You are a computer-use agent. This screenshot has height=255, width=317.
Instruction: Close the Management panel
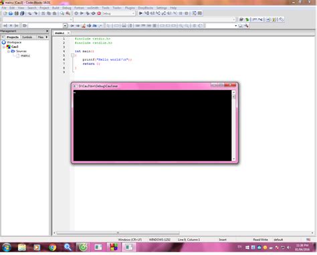(x=47, y=31)
